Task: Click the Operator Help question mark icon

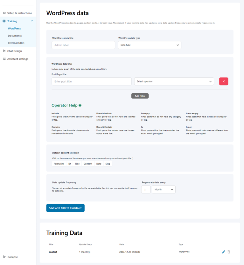Action: 80,105
